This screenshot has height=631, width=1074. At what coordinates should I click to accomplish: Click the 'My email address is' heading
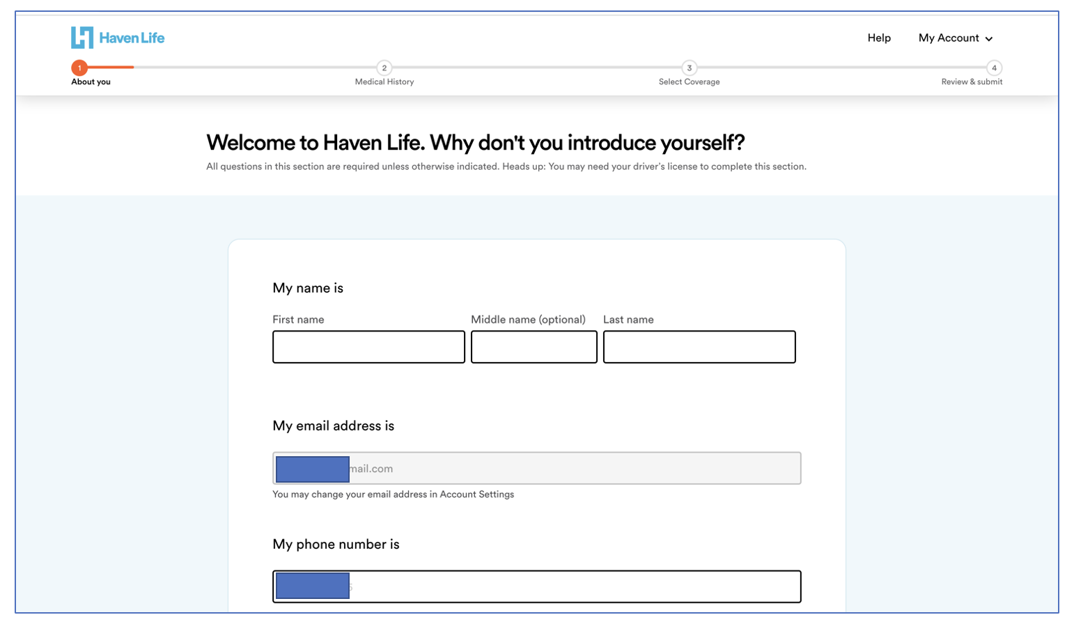tap(334, 426)
